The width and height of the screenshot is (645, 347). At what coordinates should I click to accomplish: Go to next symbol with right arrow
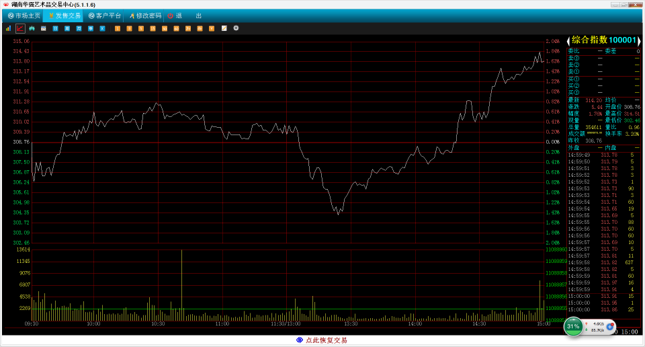click(639, 40)
